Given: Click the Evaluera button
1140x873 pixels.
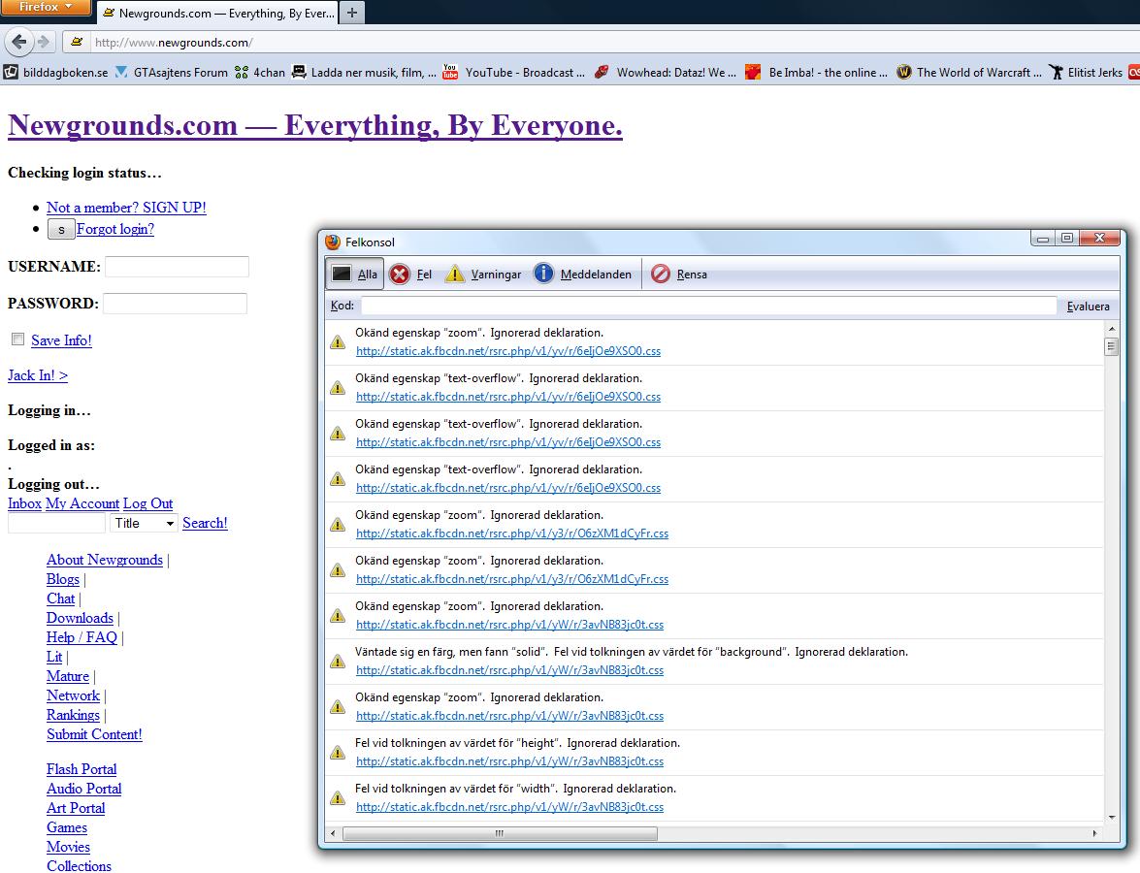Looking at the screenshot, I should coord(1088,306).
